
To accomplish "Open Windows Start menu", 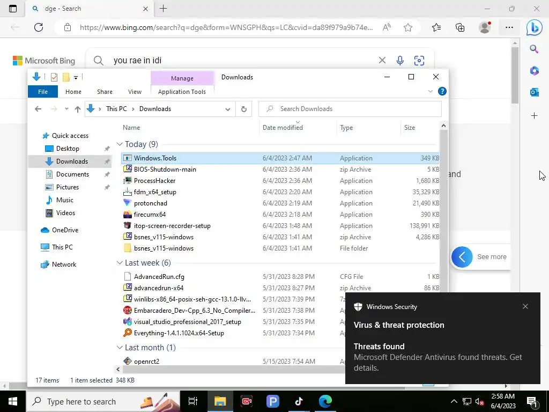I will pos(13,401).
